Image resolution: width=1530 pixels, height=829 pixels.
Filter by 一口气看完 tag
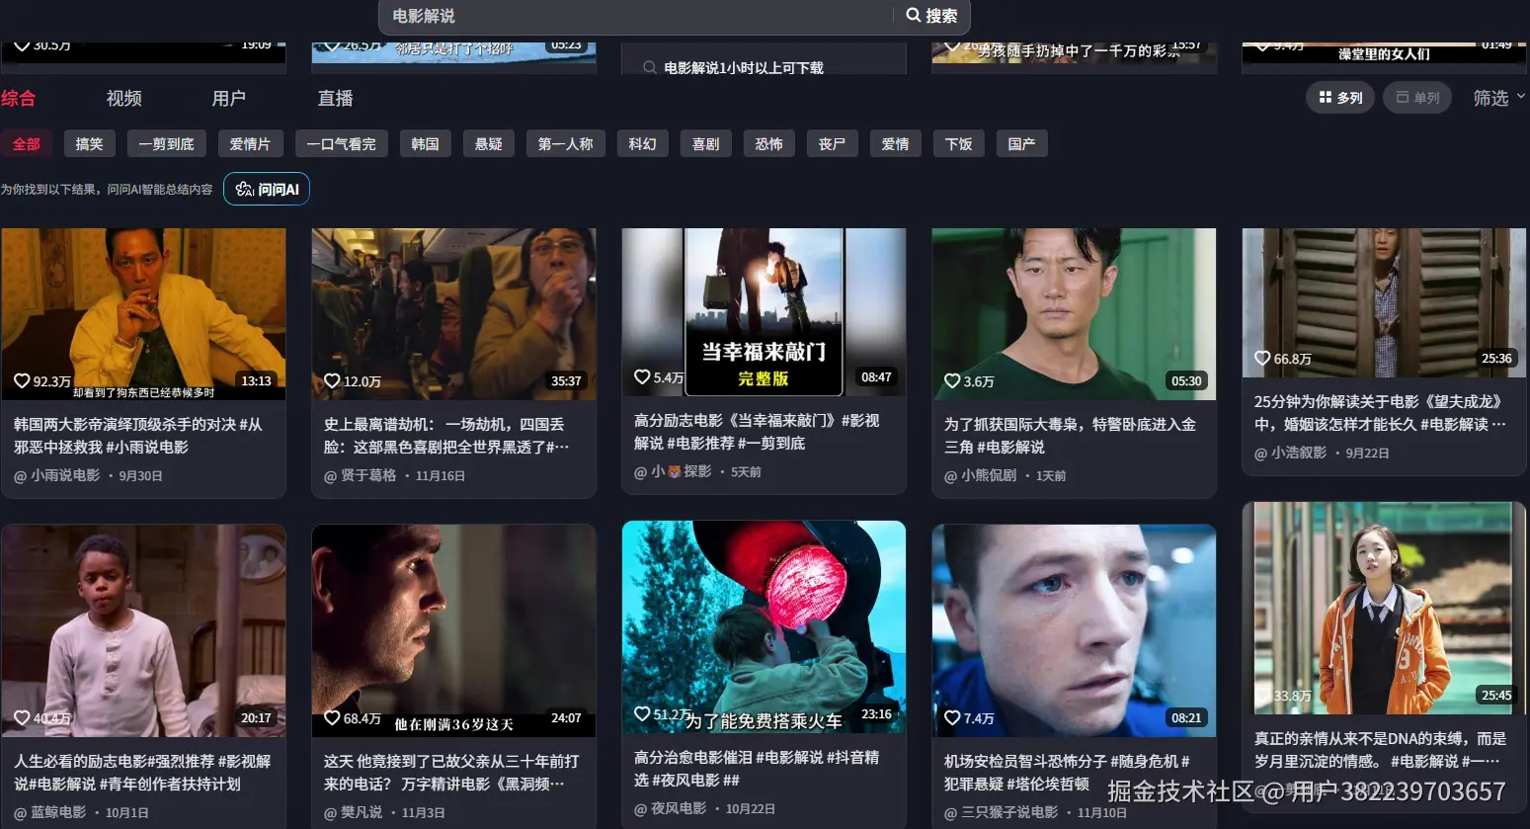tap(342, 143)
